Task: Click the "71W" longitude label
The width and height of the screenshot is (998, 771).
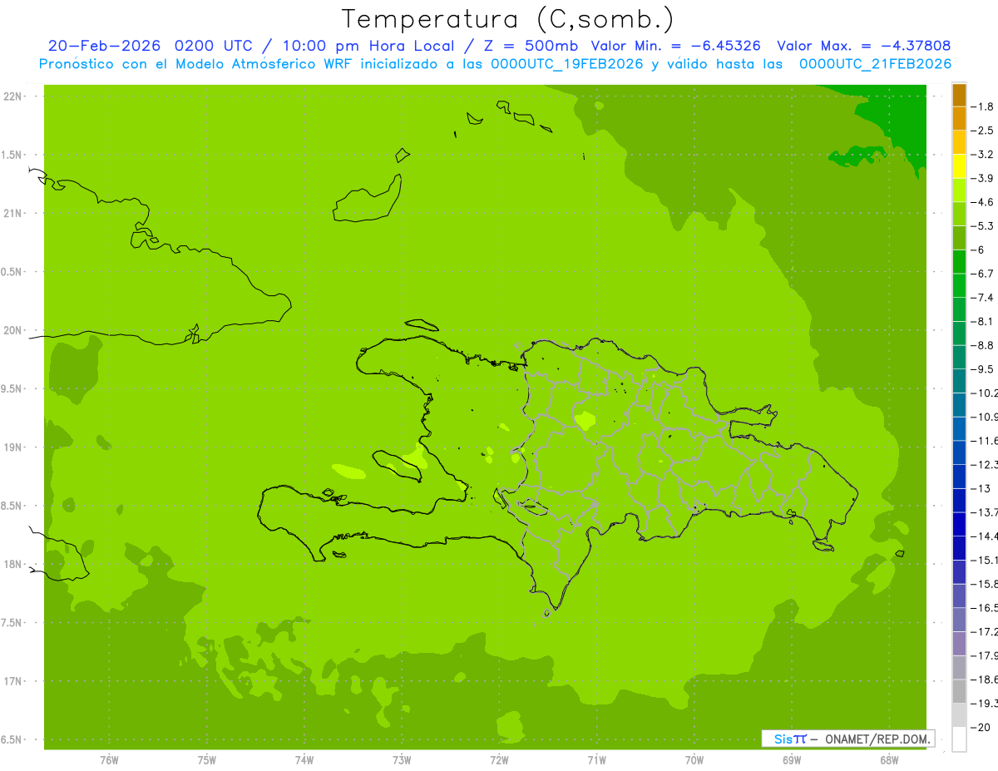Action: (596, 760)
